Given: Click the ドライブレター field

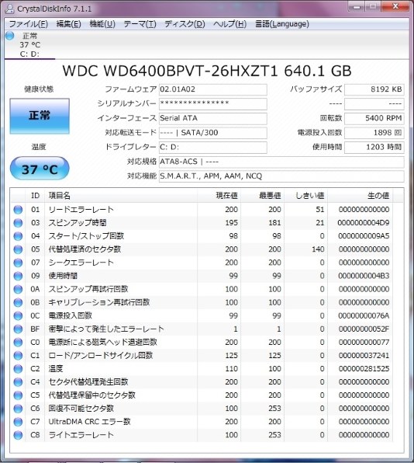Looking at the screenshot, I should coord(212,148).
